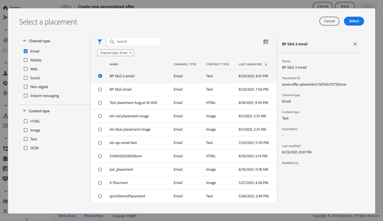
Task: Click the Back button in the background page
Action: [345, 6]
